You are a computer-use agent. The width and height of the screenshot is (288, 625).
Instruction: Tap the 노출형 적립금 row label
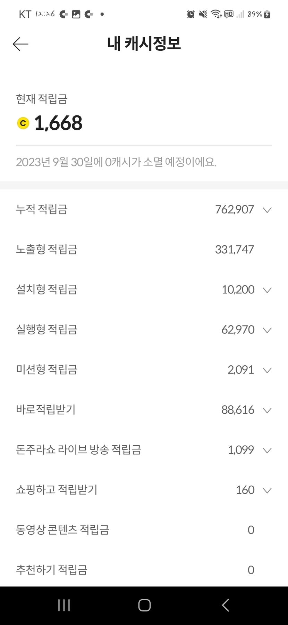tap(46, 249)
